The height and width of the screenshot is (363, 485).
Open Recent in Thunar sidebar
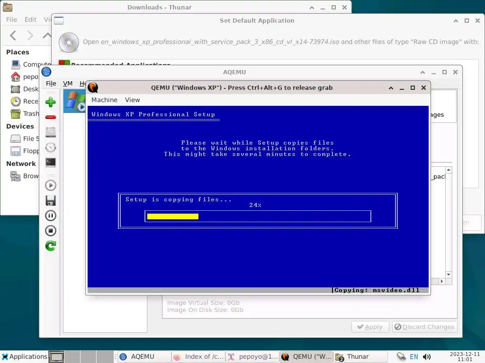25,101
